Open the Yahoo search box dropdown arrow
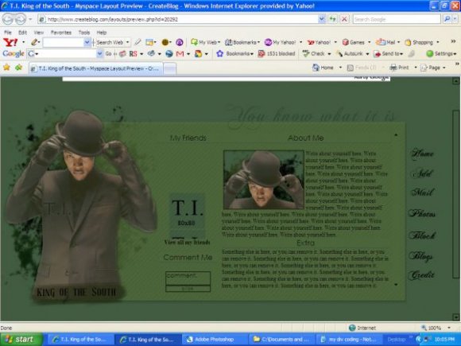The width and height of the screenshot is (461, 346). pos(87,42)
